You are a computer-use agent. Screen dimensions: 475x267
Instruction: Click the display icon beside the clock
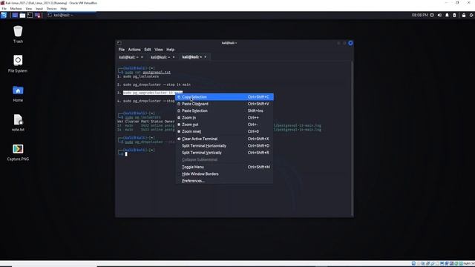coord(432,15)
